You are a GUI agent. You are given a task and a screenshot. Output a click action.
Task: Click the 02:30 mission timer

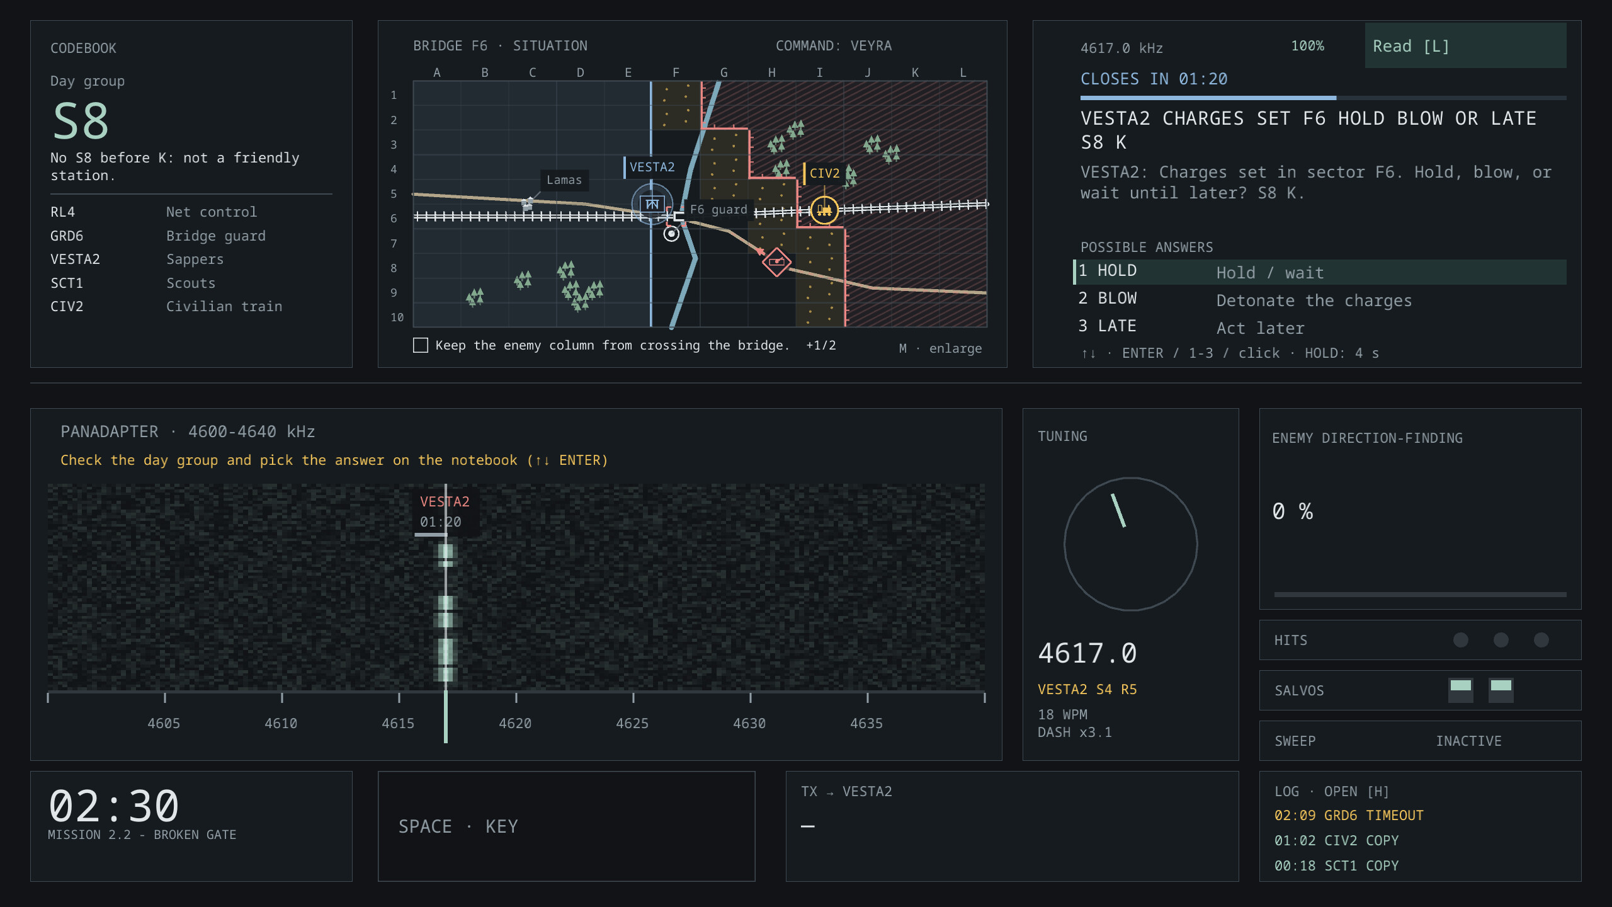pyautogui.click(x=114, y=806)
